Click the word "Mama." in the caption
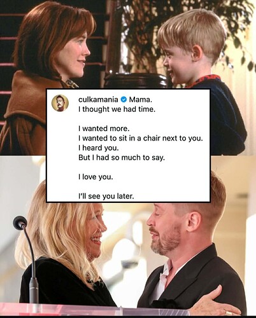 point(141,99)
